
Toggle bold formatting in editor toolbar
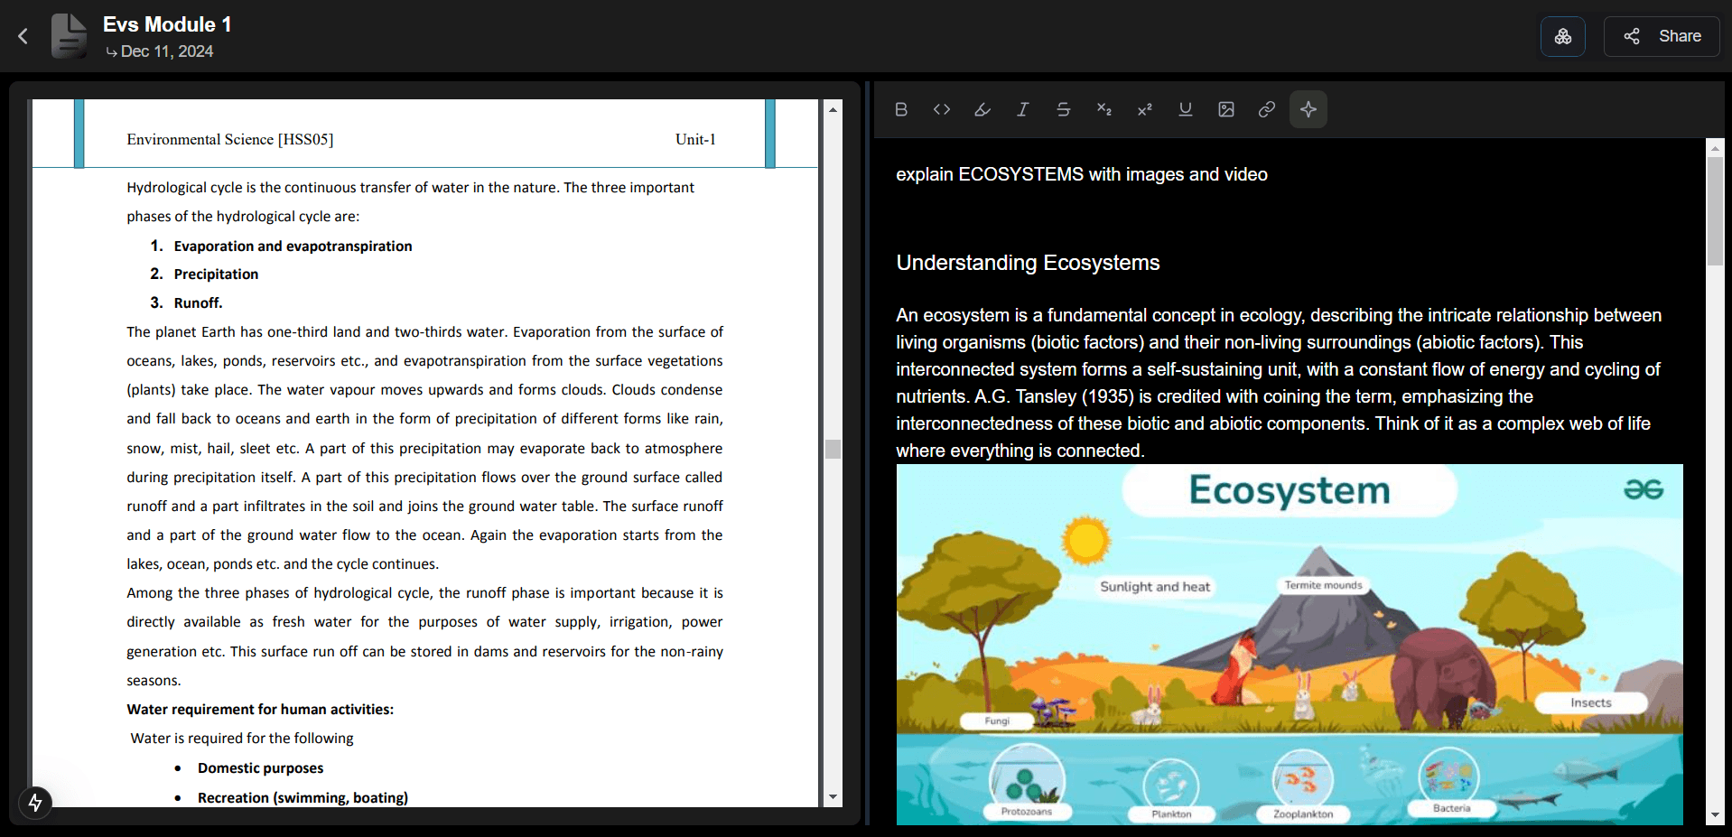(900, 109)
